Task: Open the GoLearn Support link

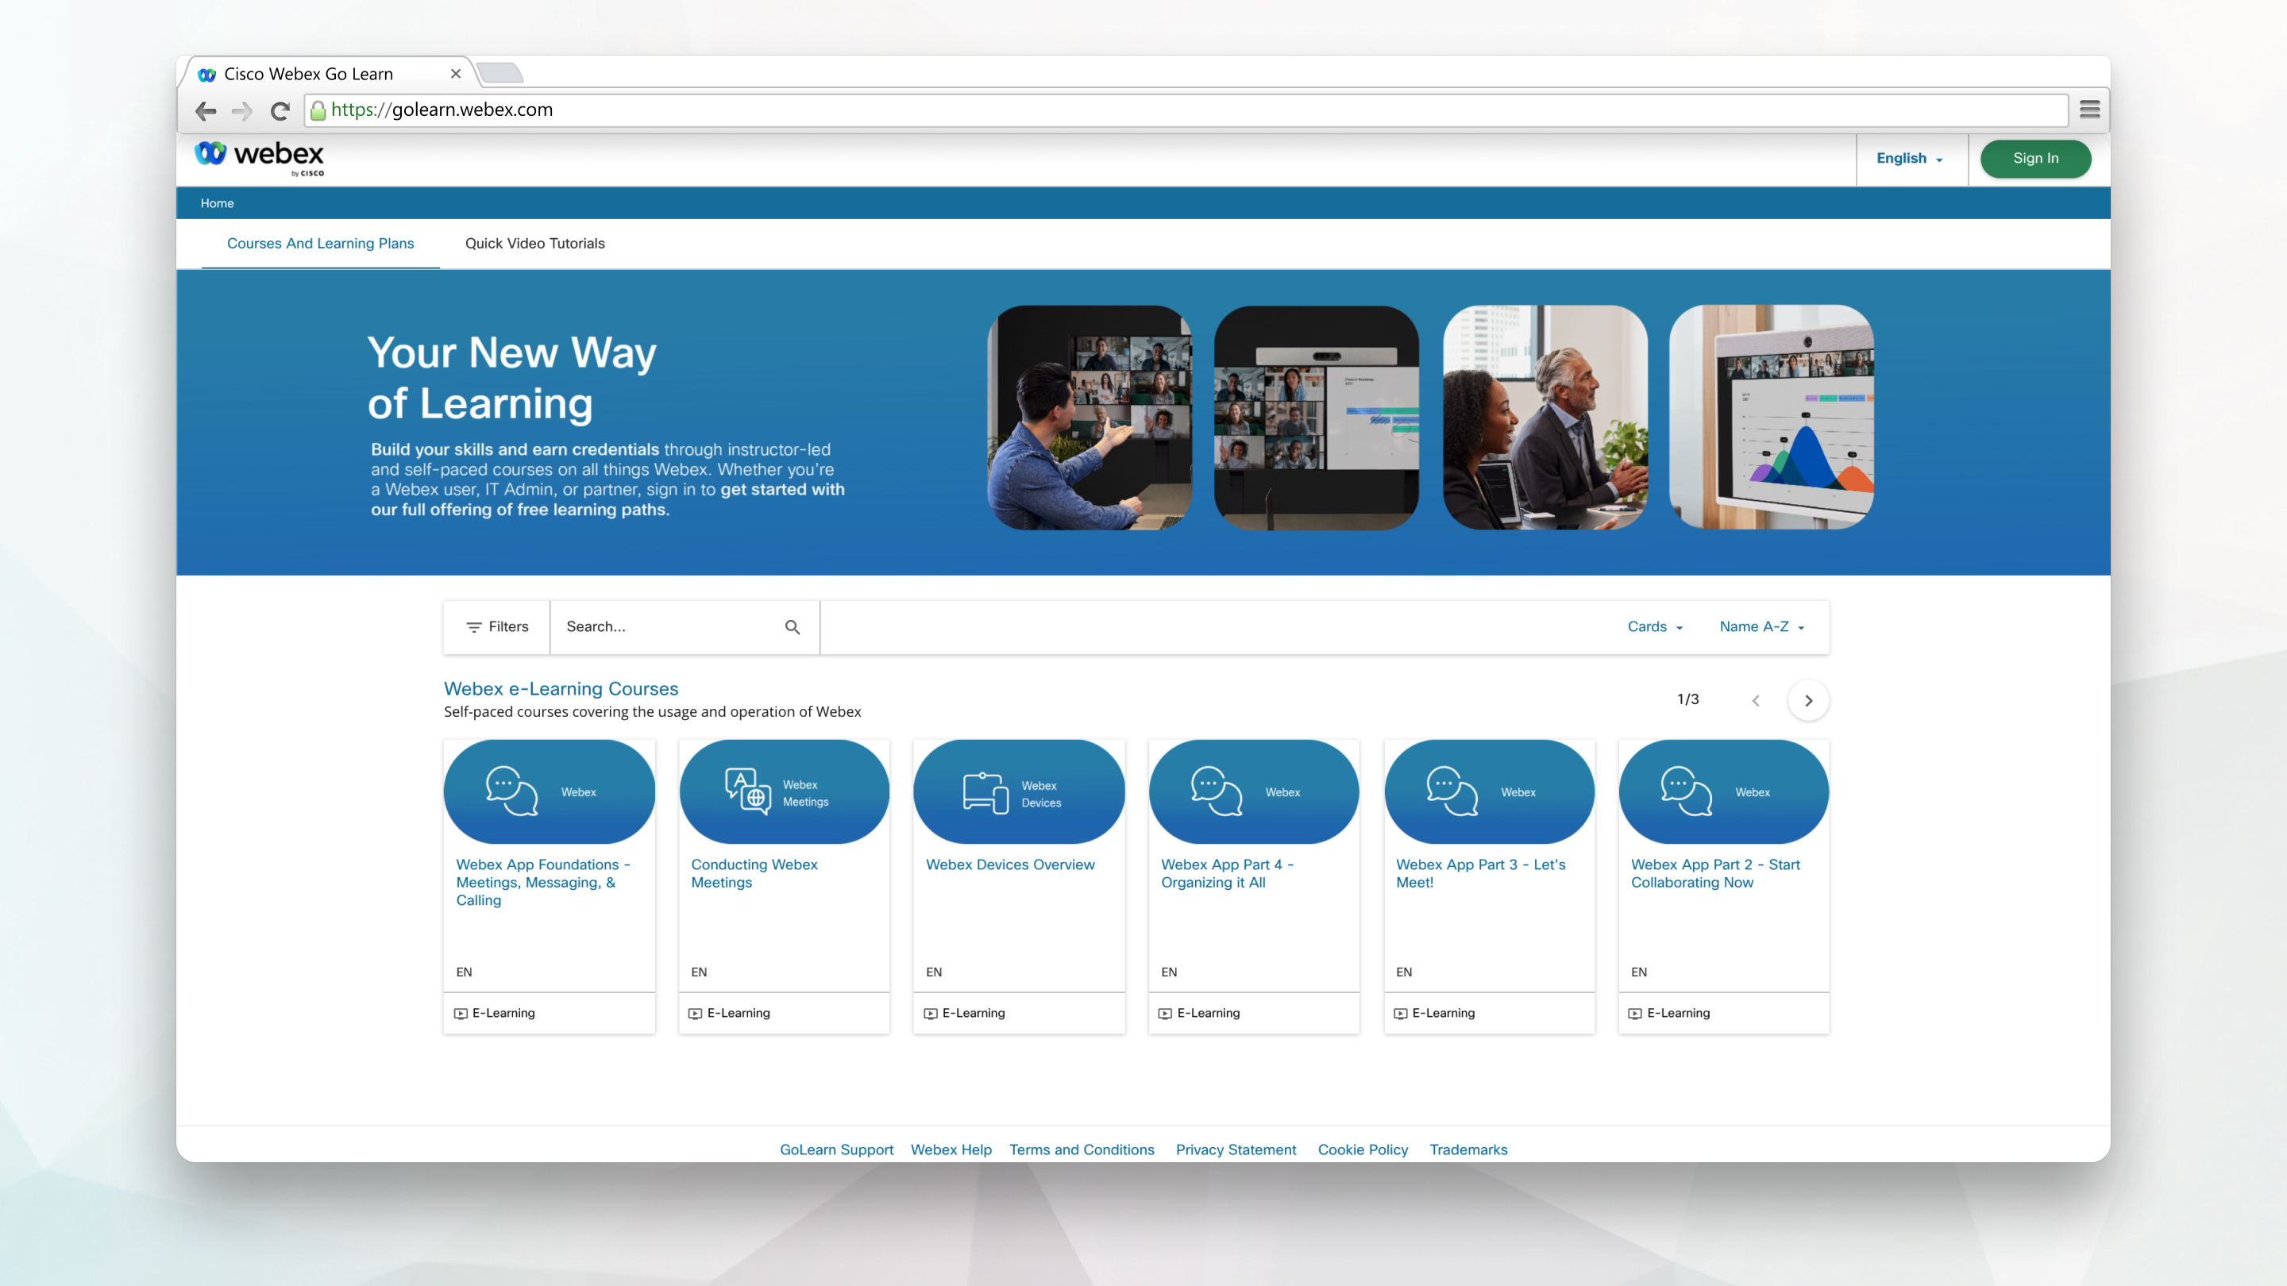Action: click(835, 1149)
